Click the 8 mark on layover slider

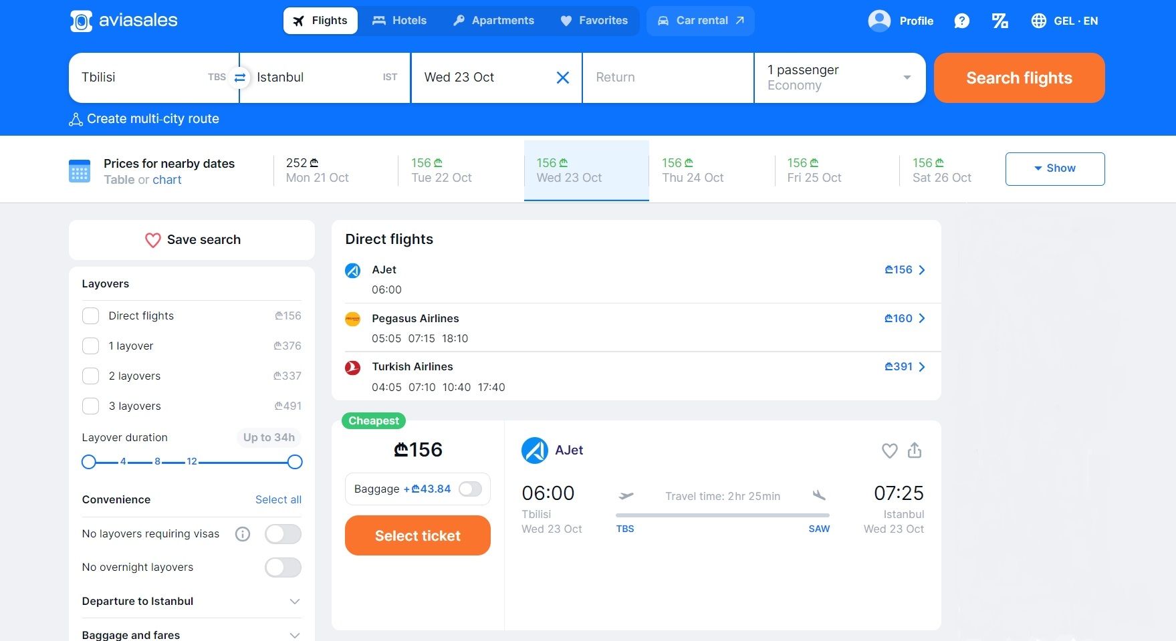pos(158,461)
